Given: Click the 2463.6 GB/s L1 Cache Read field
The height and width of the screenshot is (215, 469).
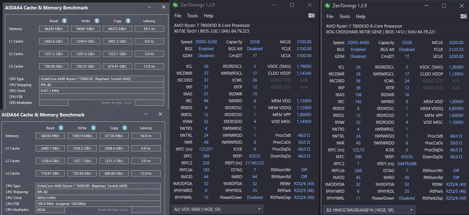Looking at the screenshot, I should 54,41.
